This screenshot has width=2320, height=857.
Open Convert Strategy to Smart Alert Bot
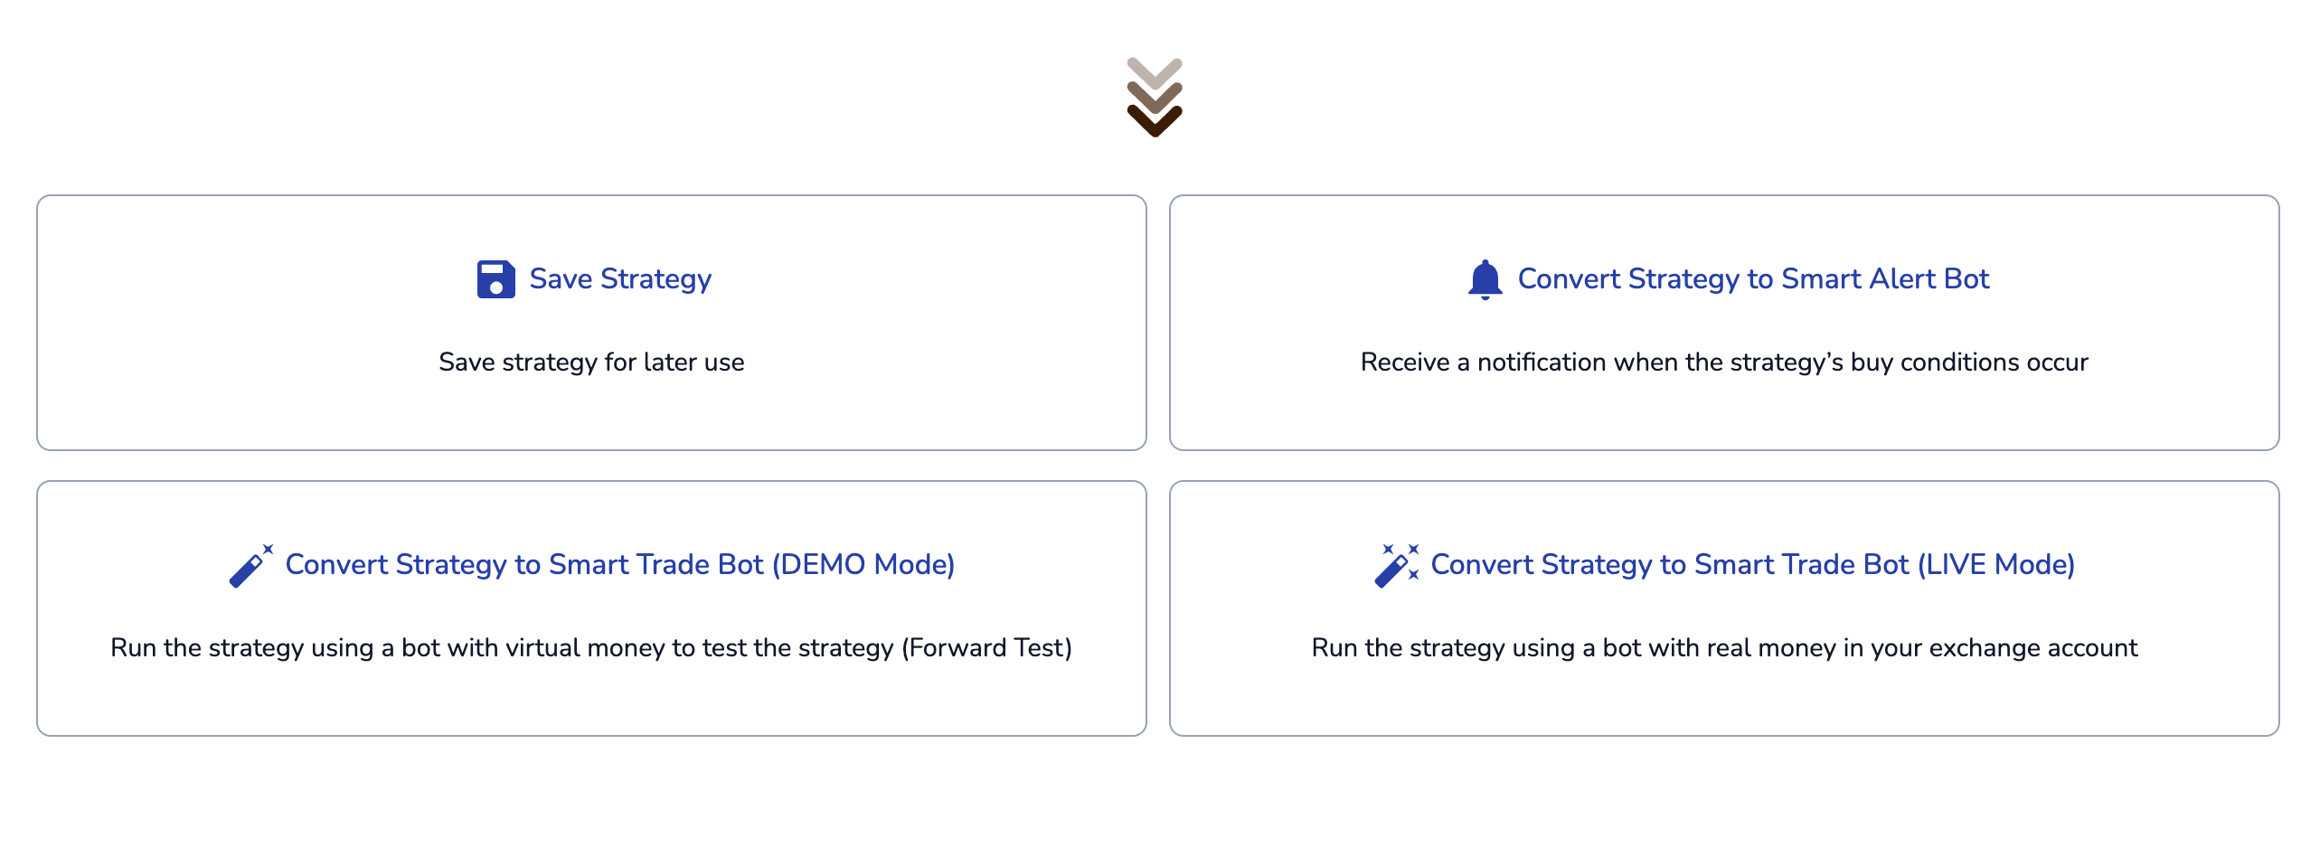[1753, 279]
